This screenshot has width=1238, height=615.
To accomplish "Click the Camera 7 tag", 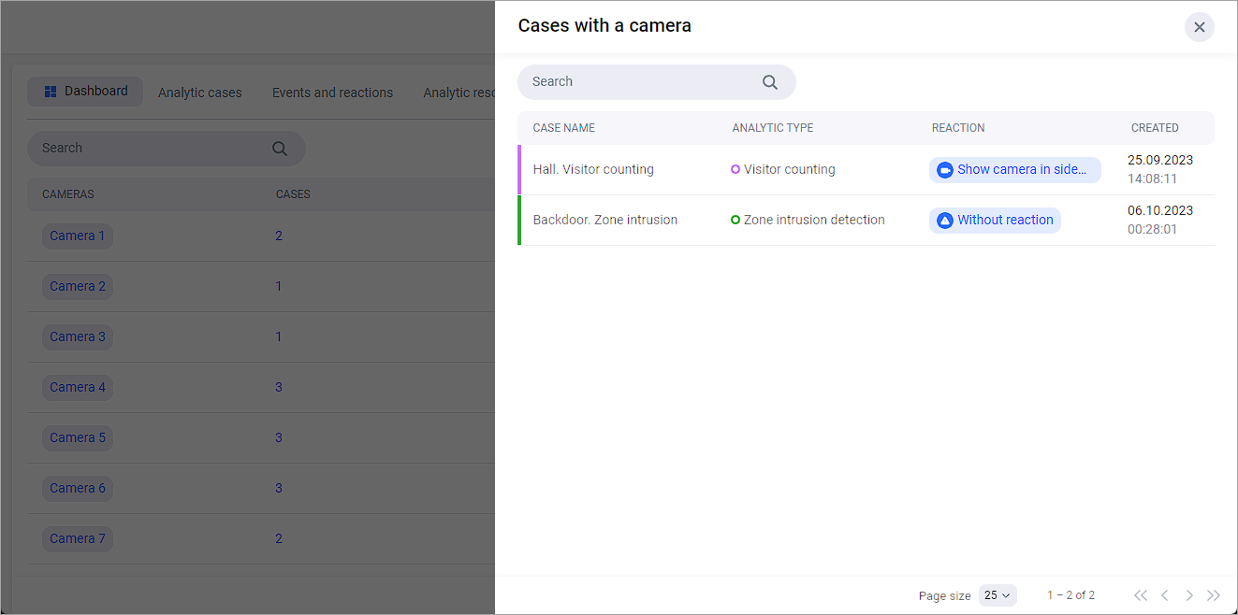I will coord(78,538).
